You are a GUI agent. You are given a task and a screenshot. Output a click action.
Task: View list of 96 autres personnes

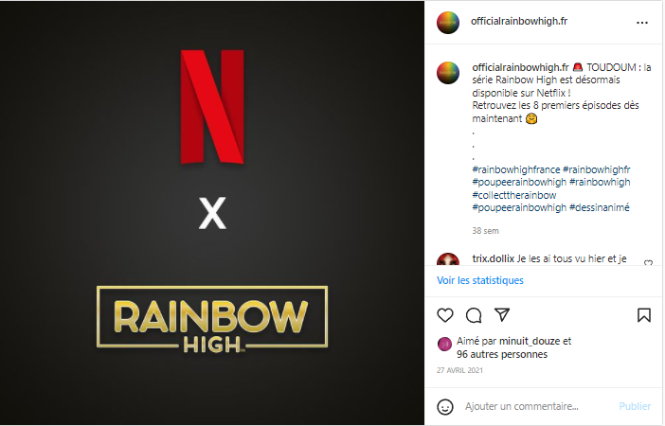502,354
